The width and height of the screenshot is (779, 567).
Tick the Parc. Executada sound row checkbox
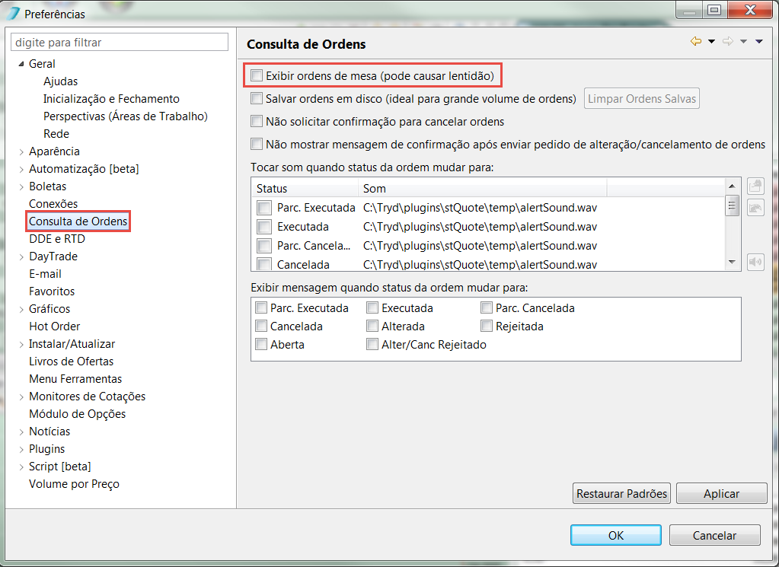263,208
